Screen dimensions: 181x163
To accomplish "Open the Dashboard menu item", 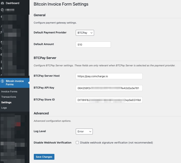I will [12, 3].
